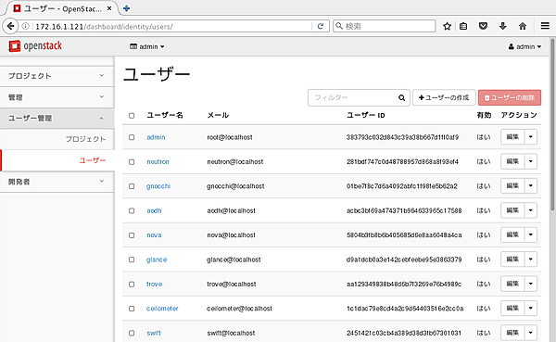Image resolution: width=556 pixels, height=342 pixels.
Task: Click the trove@localhost email cell
Action: coord(232,285)
